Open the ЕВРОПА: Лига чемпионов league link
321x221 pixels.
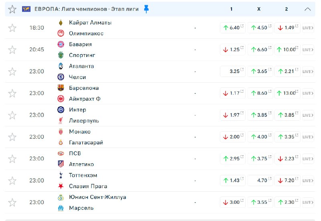(x=87, y=9)
